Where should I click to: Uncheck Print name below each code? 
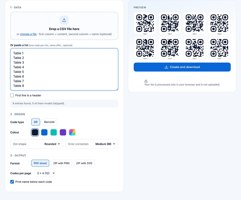coord(12,182)
